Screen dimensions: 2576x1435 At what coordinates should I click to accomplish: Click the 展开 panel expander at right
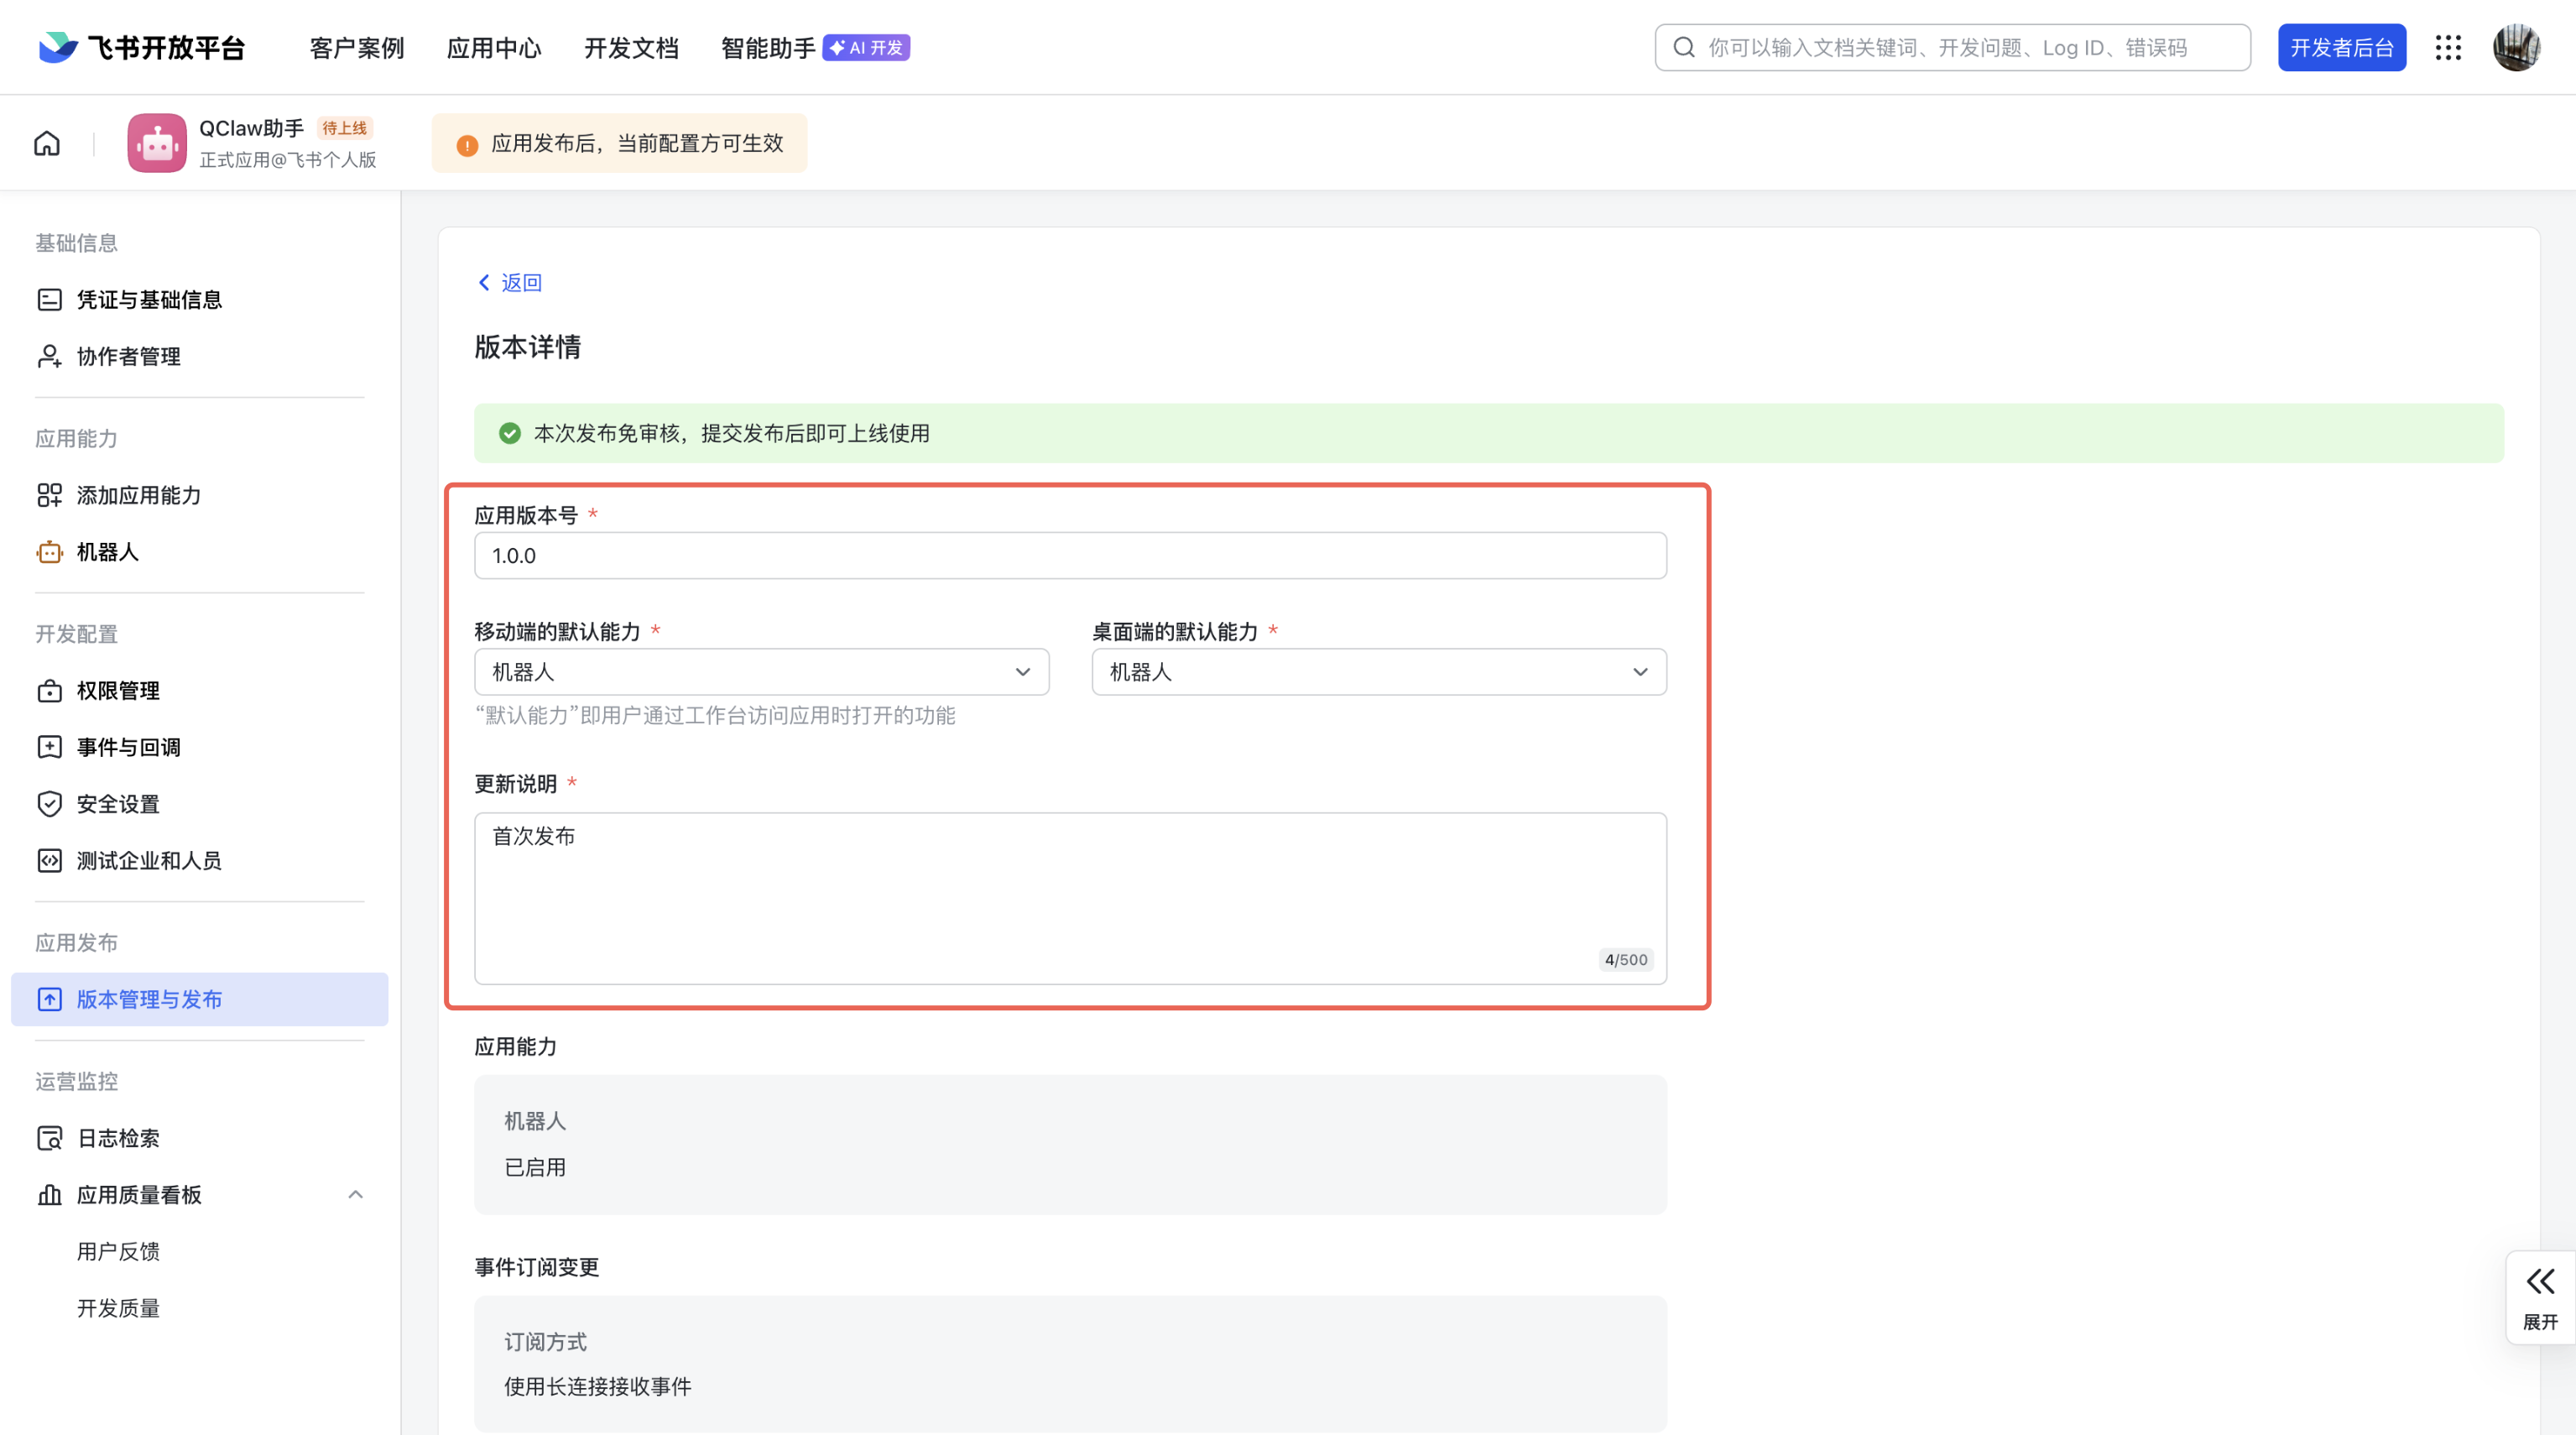click(x=2540, y=1297)
